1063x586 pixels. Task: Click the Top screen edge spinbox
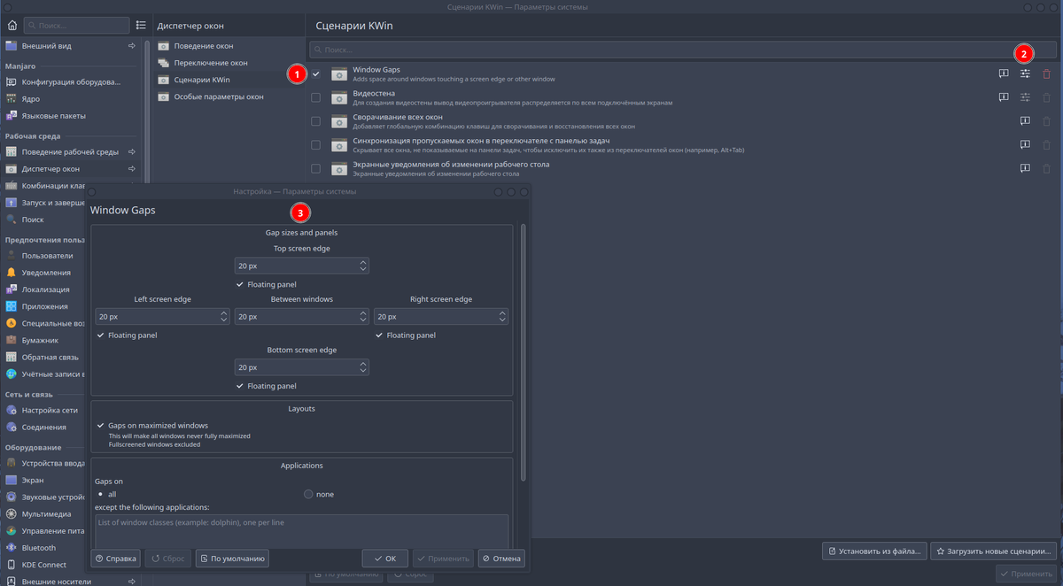(302, 266)
